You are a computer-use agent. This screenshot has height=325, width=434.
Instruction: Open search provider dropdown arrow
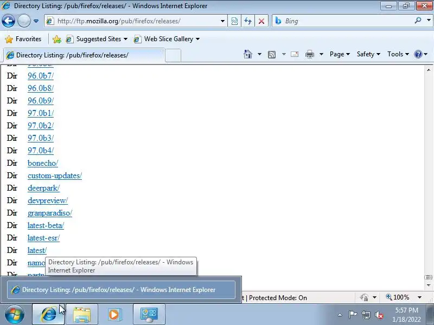pos(429,21)
